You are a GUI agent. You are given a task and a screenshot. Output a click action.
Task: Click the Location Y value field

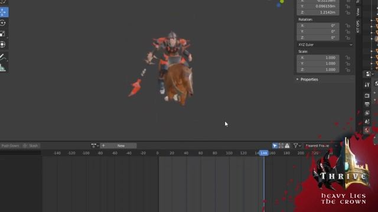tap(318, 6)
